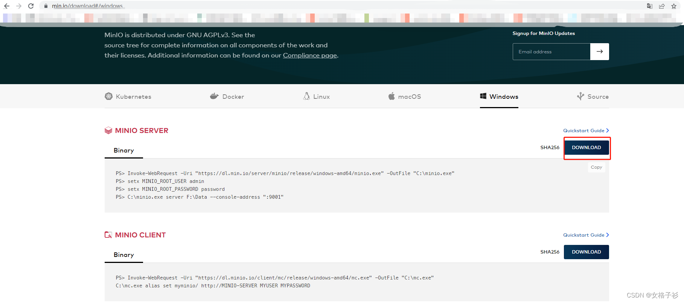Click the Source branch icon
The width and height of the screenshot is (684, 302).
coord(580,96)
